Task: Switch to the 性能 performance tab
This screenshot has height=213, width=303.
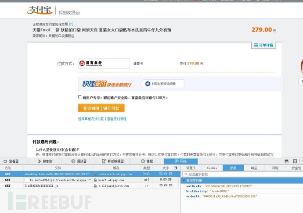Action: (x=147, y=161)
